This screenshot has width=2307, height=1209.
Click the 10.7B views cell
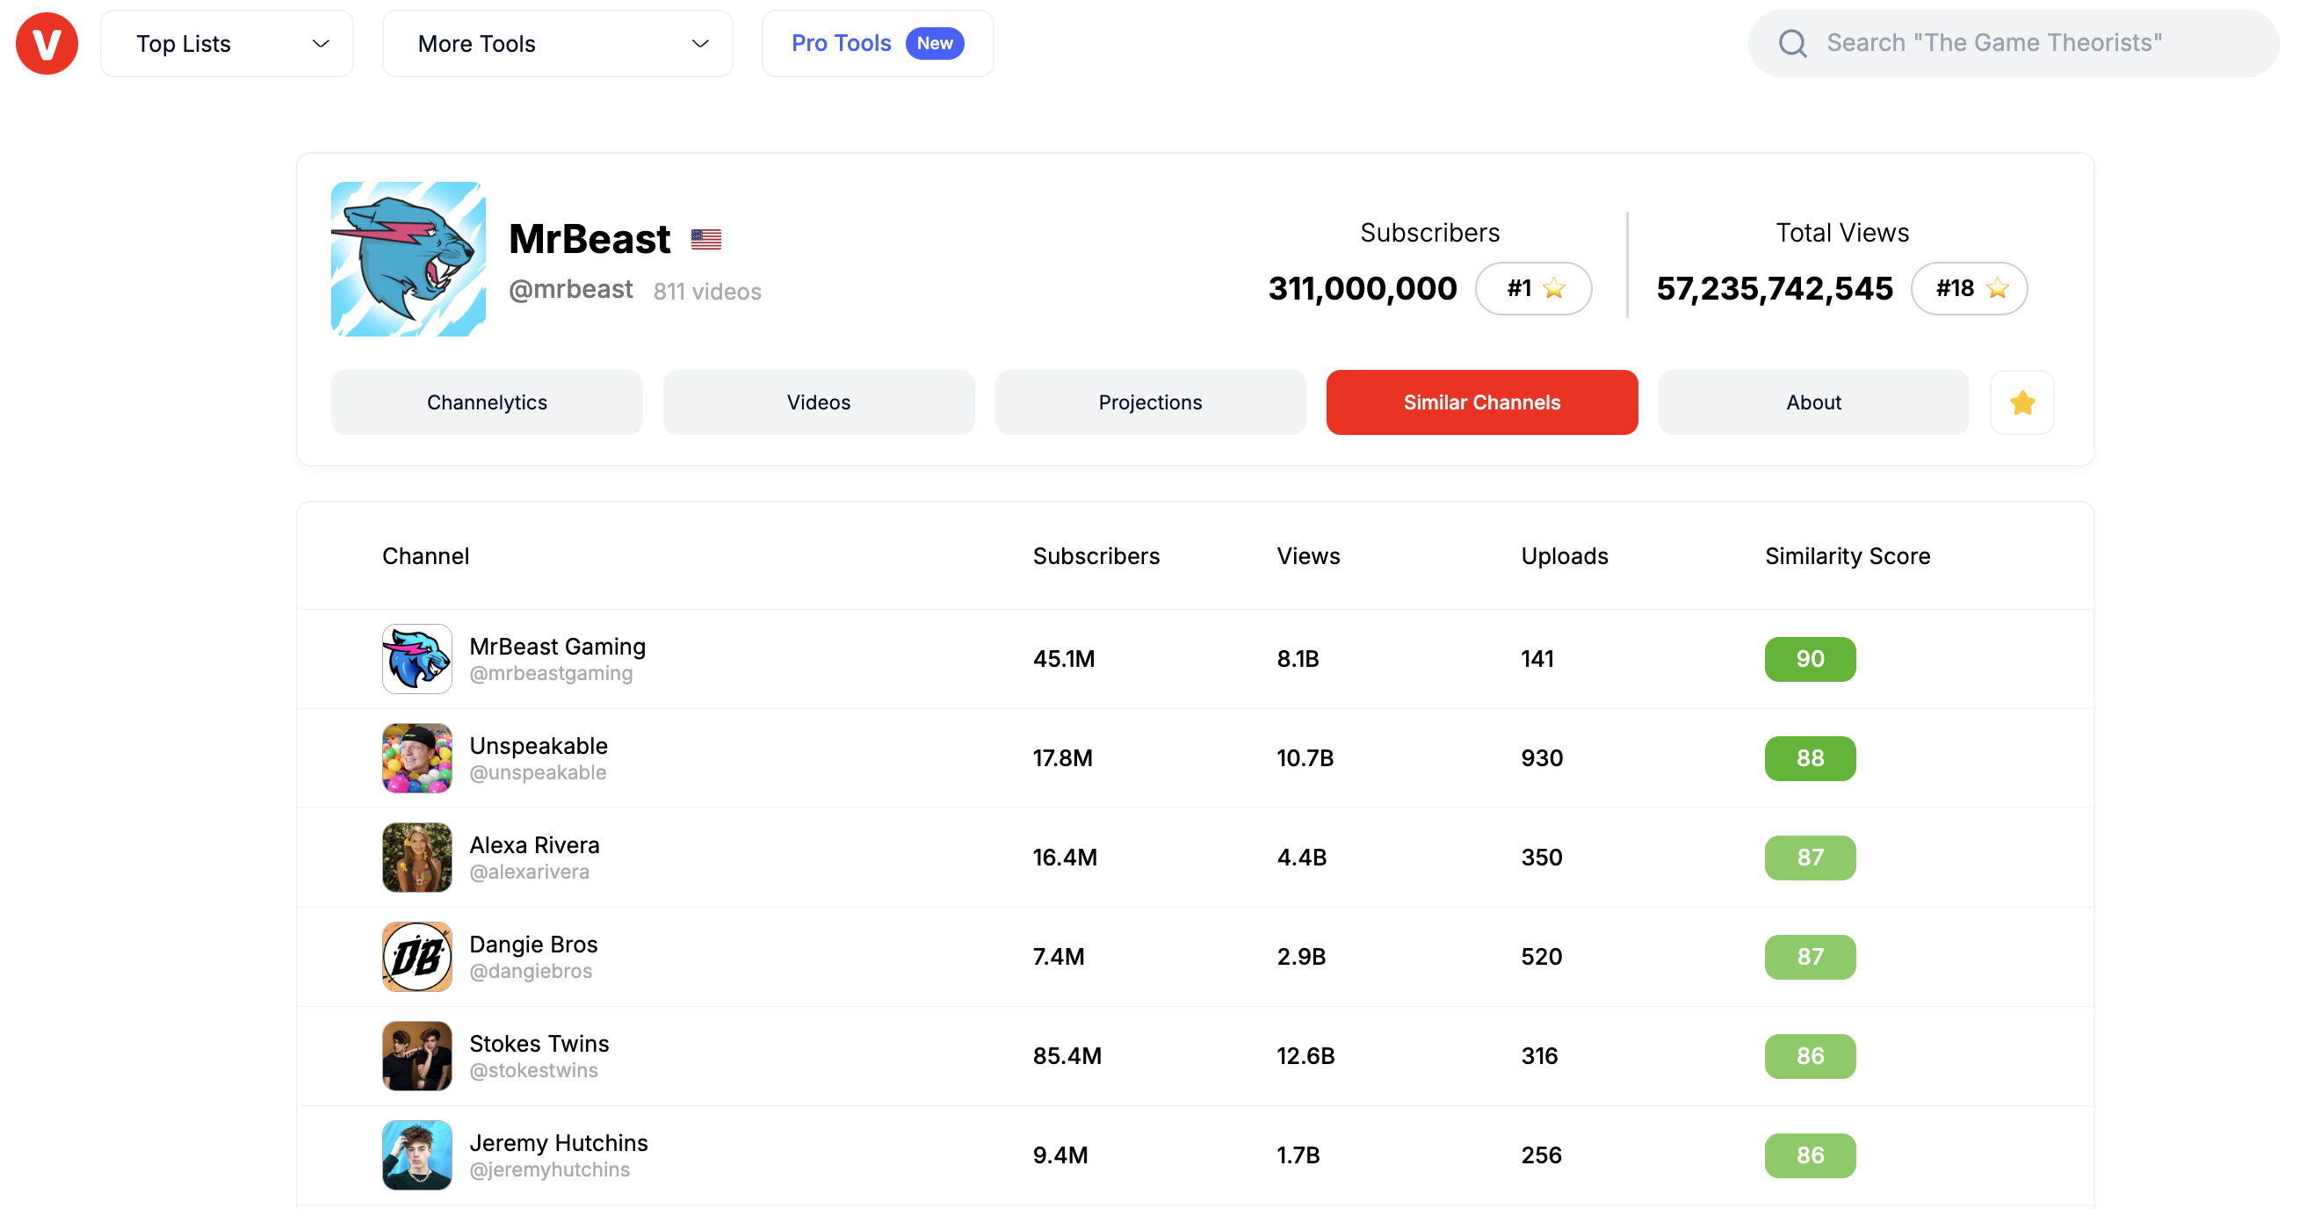tap(1305, 758)
